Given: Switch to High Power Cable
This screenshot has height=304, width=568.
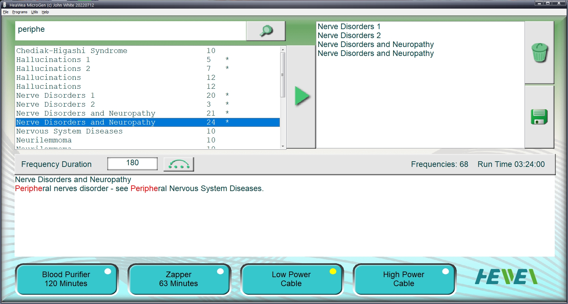Looking at the screenshot, I should point(404,279).
